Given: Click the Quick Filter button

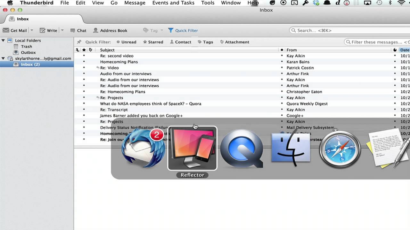Looking at the screenshot, I should [183, 30].
